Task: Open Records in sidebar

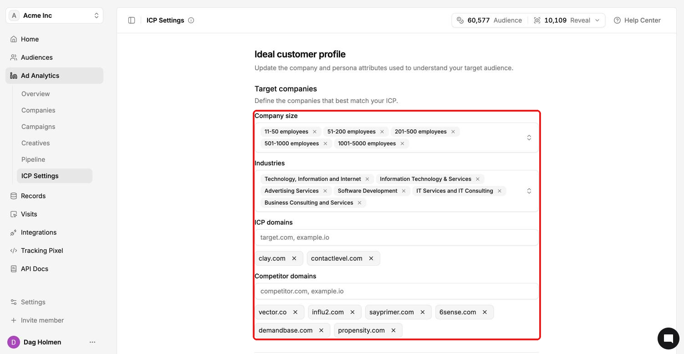Action: tap(55, 196)
